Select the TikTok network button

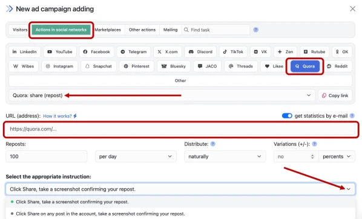point(233,52)
